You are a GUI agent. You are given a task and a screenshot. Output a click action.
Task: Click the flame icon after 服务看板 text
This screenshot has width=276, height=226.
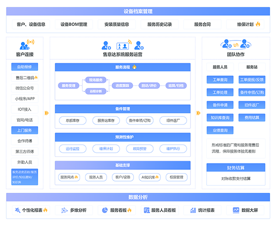click(x=130, y=210)
